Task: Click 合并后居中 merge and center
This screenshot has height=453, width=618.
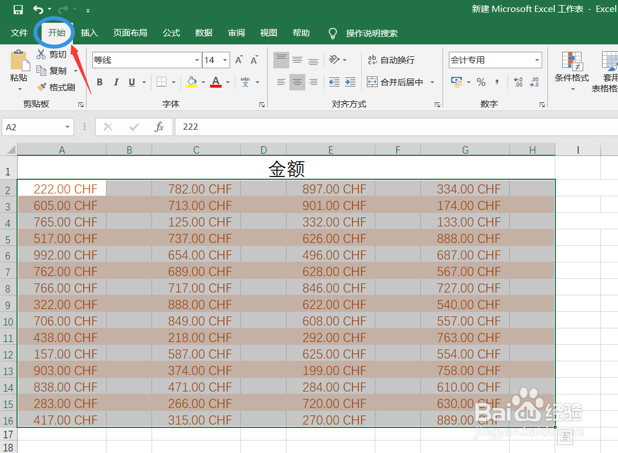Action: (395, 82)
